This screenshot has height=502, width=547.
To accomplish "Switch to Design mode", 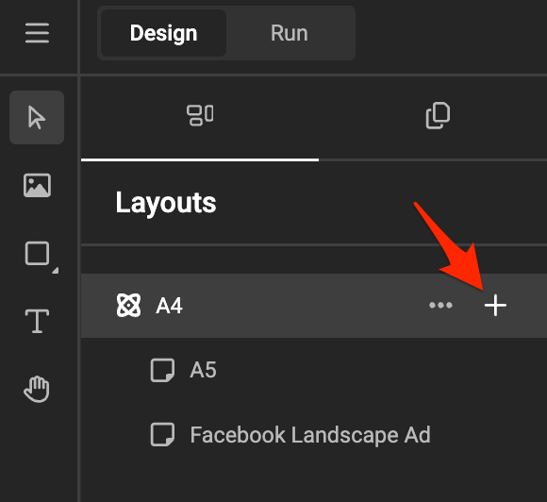I will click(x=163, y=33).
